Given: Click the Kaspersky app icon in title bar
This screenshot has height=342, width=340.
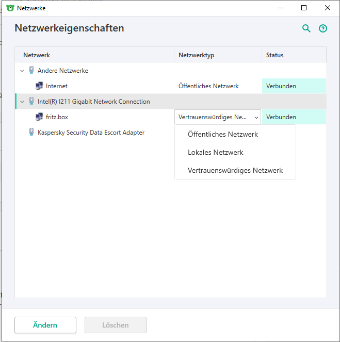Looking at the screenshot, I should point(10,8).
